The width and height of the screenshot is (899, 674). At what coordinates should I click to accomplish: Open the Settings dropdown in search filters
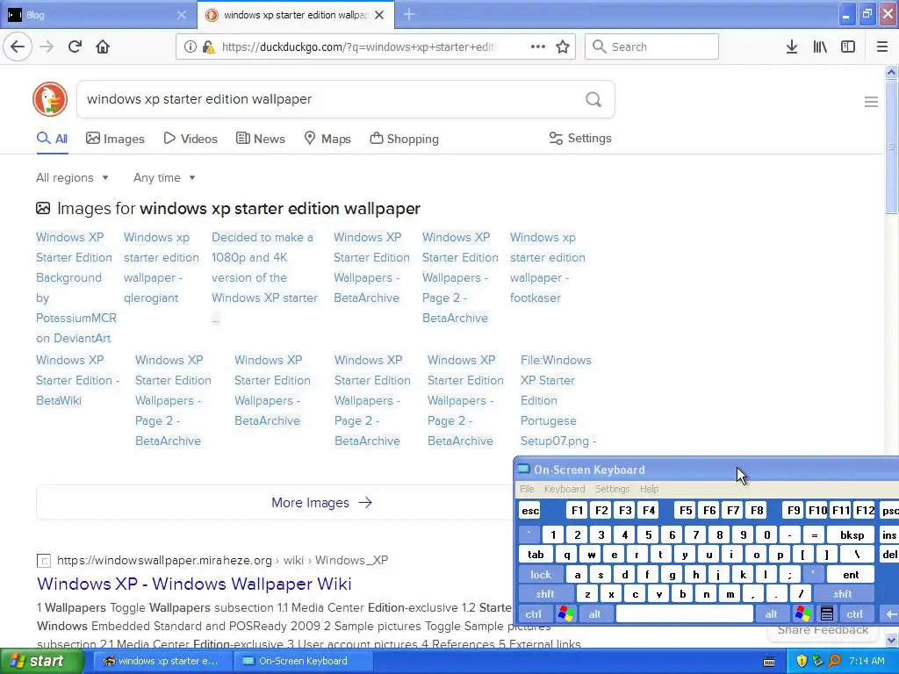(x=580, y=138)
